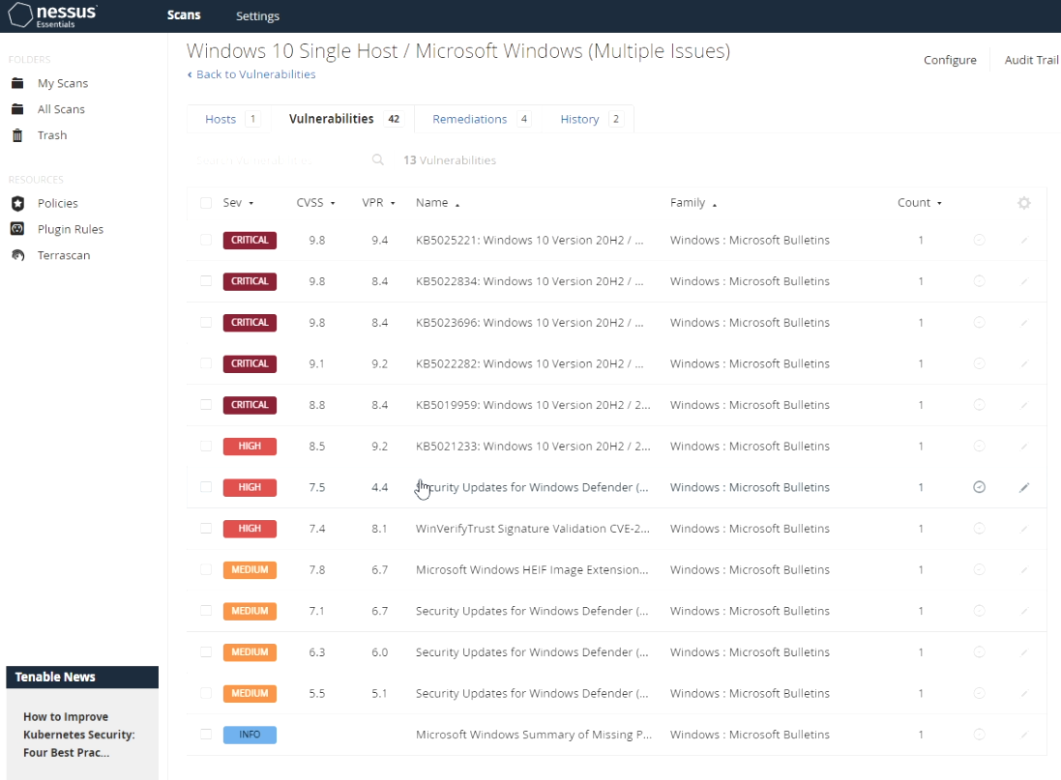Click the Configure button
The width and height of the screenshot is (1061, 780).
[x=949, y=60]
